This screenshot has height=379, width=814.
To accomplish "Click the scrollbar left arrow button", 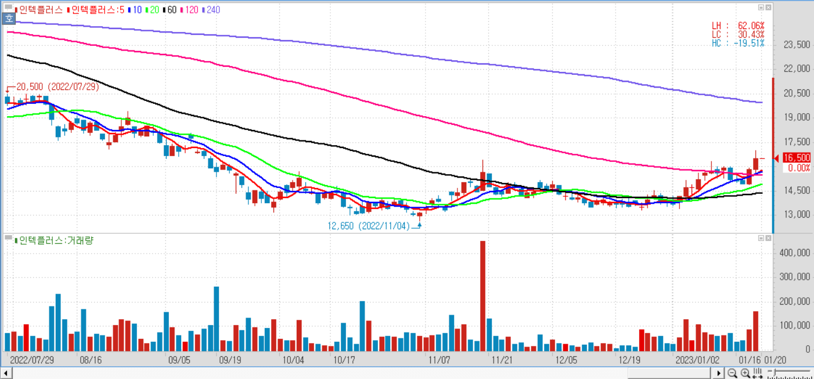I will pos(6,373).
